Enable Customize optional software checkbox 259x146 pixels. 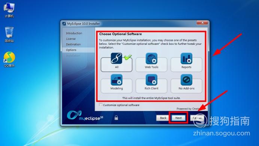coord(100,105)
